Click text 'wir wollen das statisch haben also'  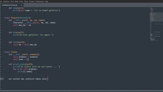(28, 79)
